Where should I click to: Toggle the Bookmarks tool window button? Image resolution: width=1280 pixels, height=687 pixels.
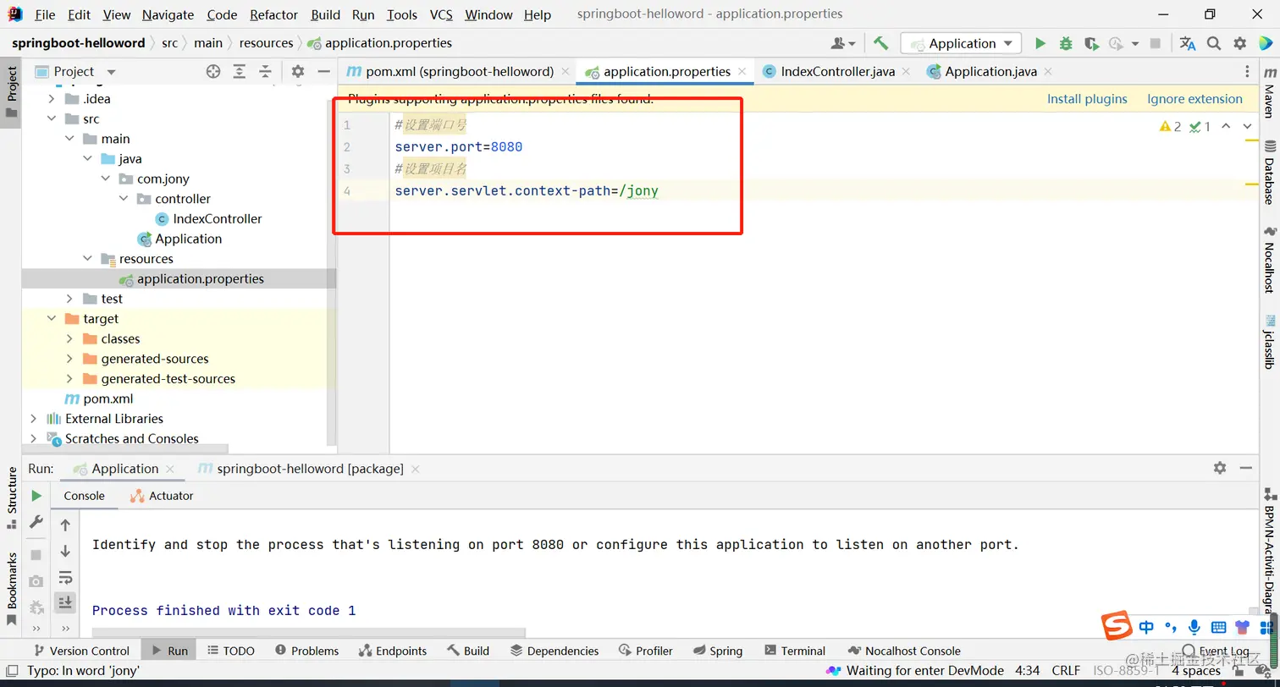(x=12, y=589)
